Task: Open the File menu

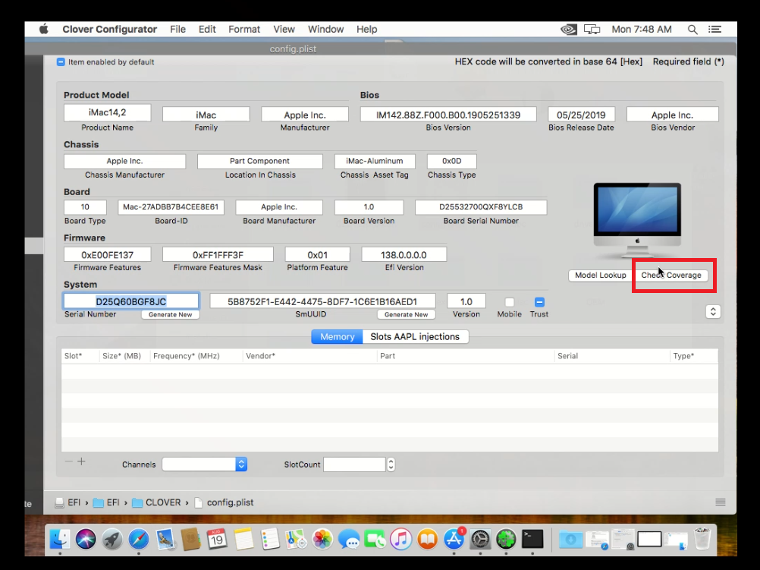Action: (178, 29)
